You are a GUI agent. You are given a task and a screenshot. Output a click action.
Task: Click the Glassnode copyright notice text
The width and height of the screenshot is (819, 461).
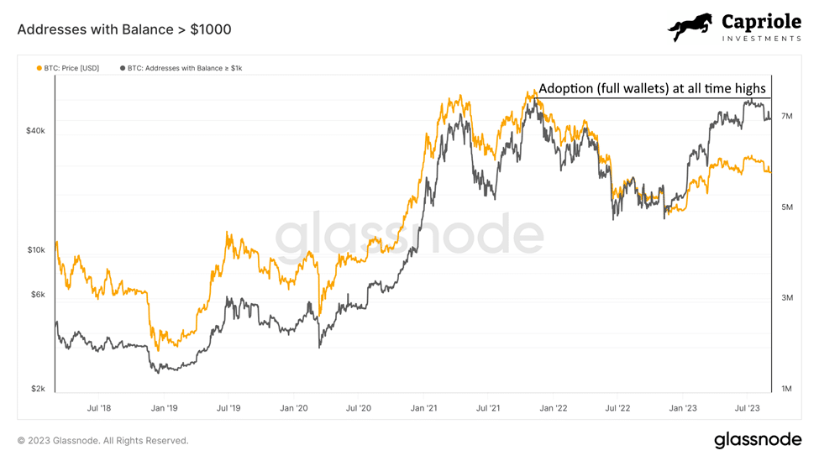102,441
